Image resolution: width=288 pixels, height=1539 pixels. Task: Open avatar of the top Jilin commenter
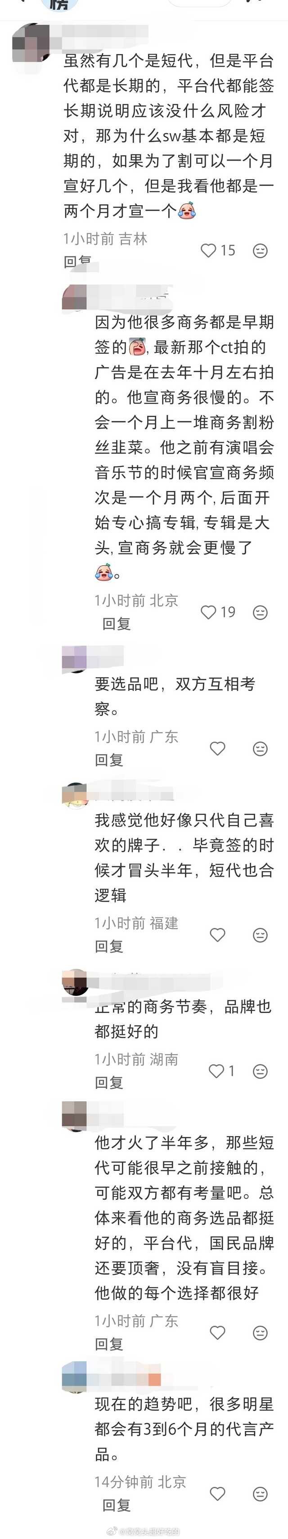coord(30,42)
